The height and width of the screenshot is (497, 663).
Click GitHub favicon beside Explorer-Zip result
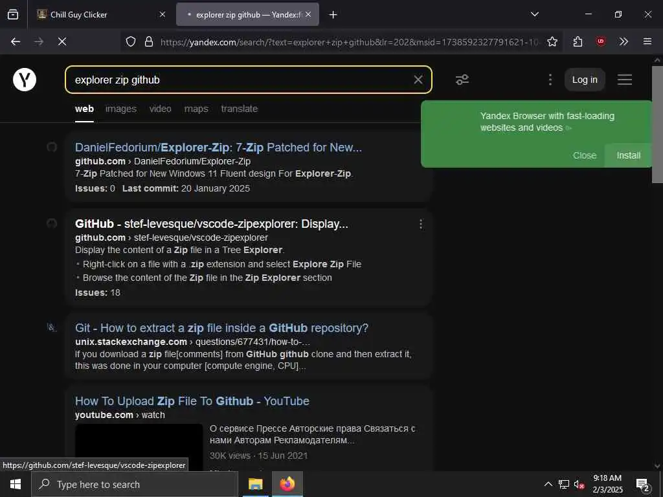pyautogui.click(x=52, y=147)
